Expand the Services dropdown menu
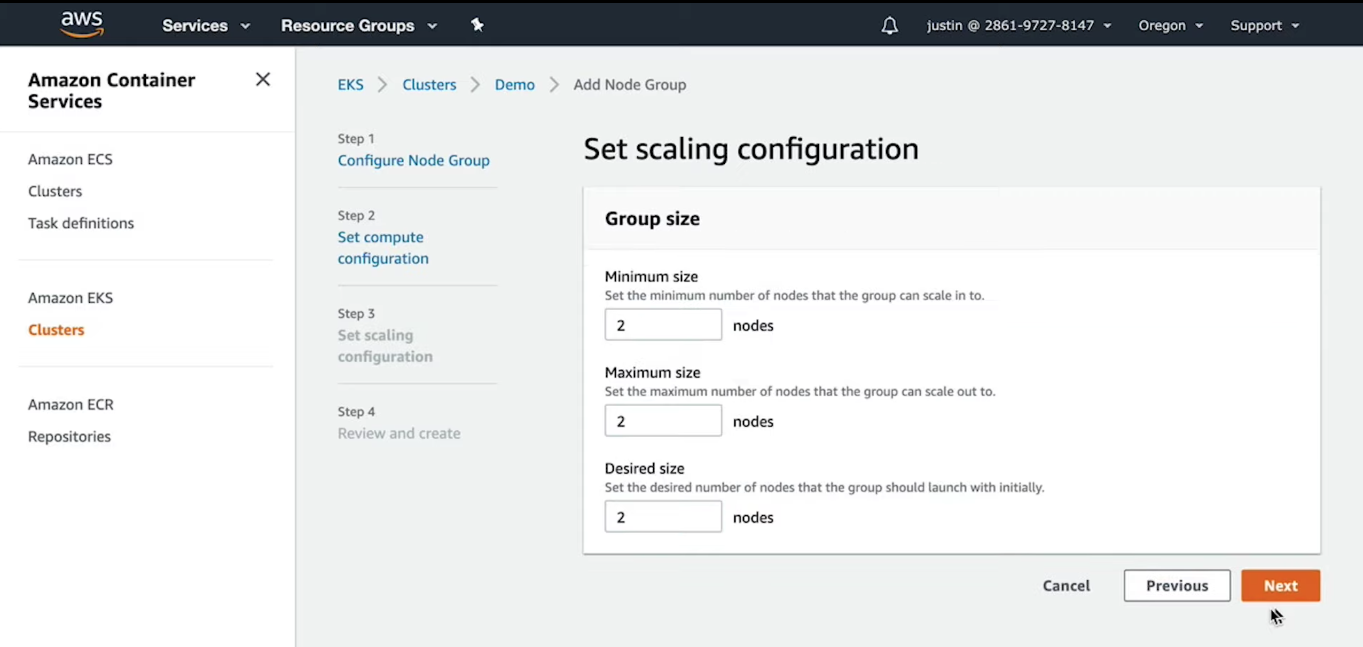 coord(206,26)
